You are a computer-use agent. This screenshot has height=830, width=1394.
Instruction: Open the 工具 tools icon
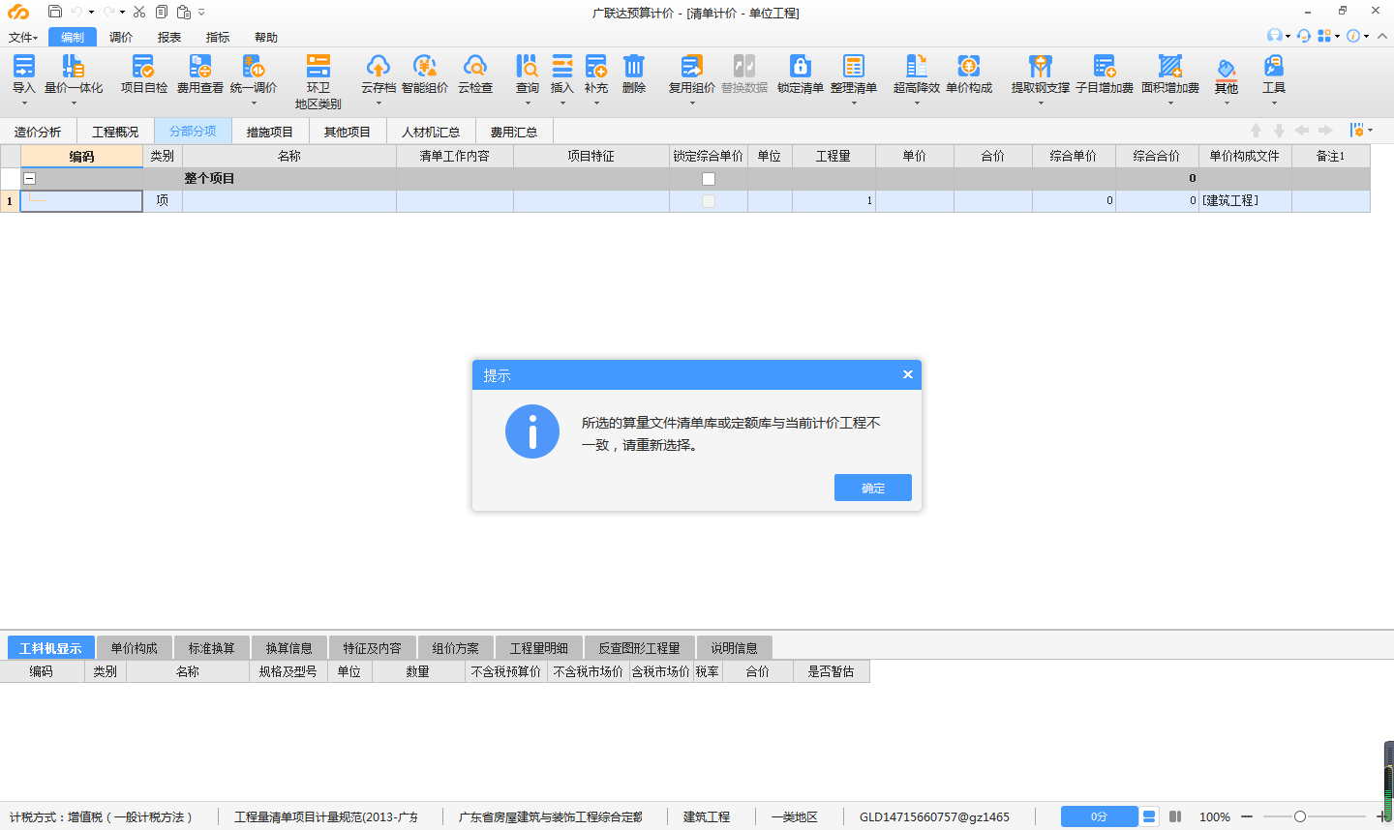pos(1274,66)
